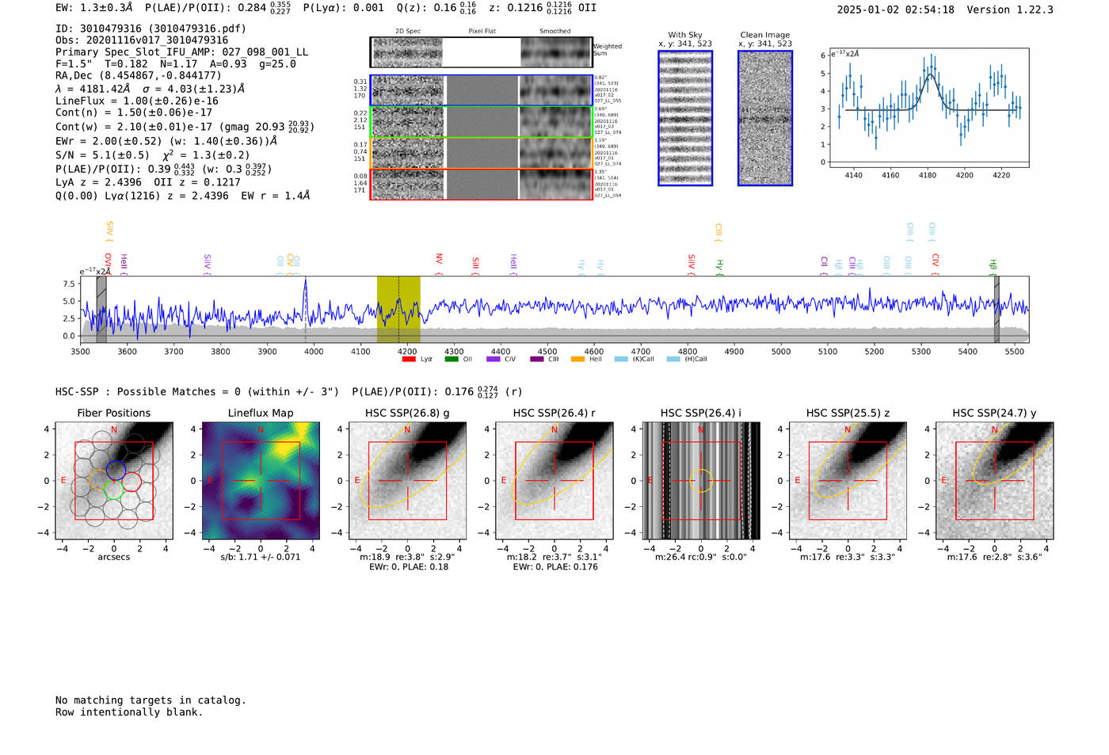
Task: Select the HSC SSP(26.4) i cutout
Action: pos(701,480)
